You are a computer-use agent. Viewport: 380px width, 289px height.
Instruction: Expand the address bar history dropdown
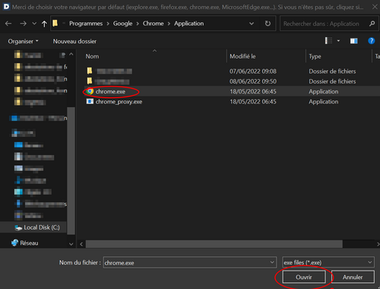pos(252,24)
